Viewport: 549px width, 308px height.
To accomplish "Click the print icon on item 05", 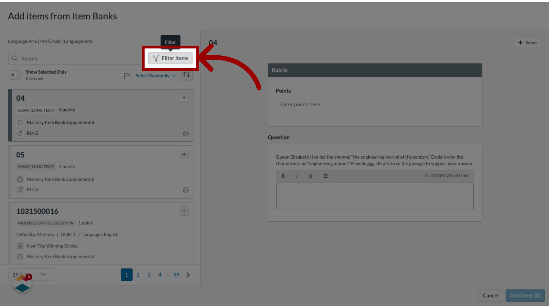I will click(x=186, y=190).
